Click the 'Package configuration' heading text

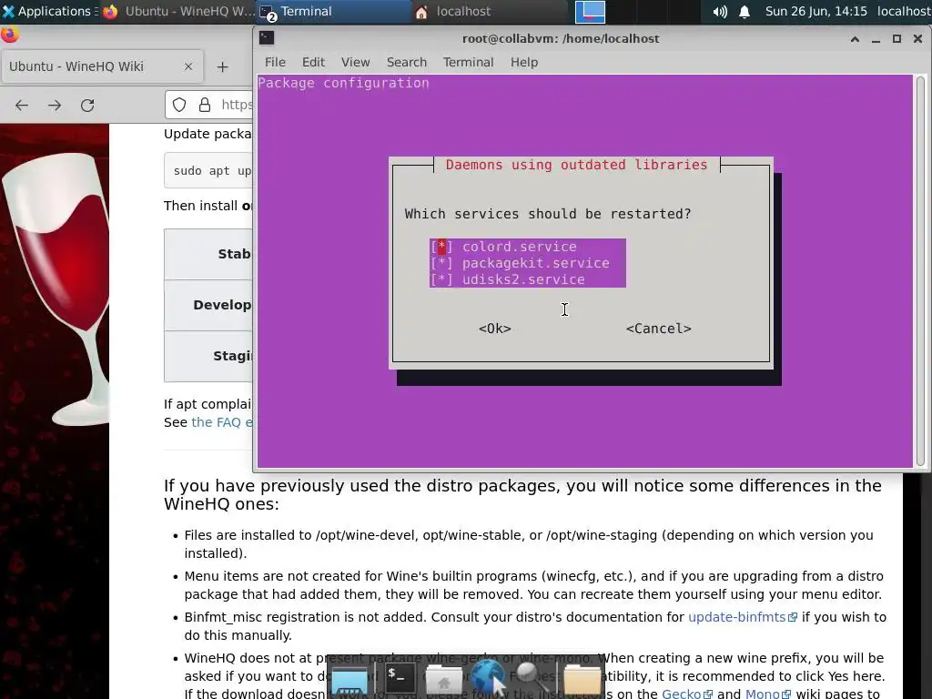tap(343, 83)
